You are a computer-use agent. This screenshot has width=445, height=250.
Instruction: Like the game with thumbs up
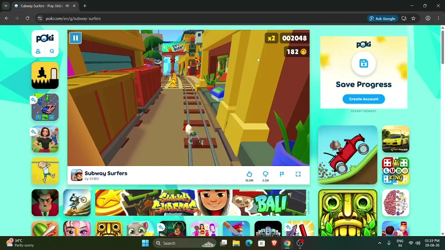pyautogui.click(x=249, y=174)
